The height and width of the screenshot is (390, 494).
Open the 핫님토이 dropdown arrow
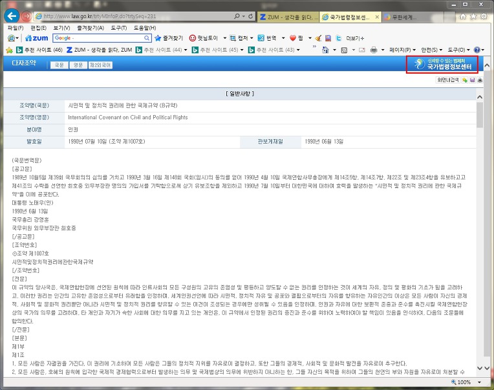tap(224, 38)
